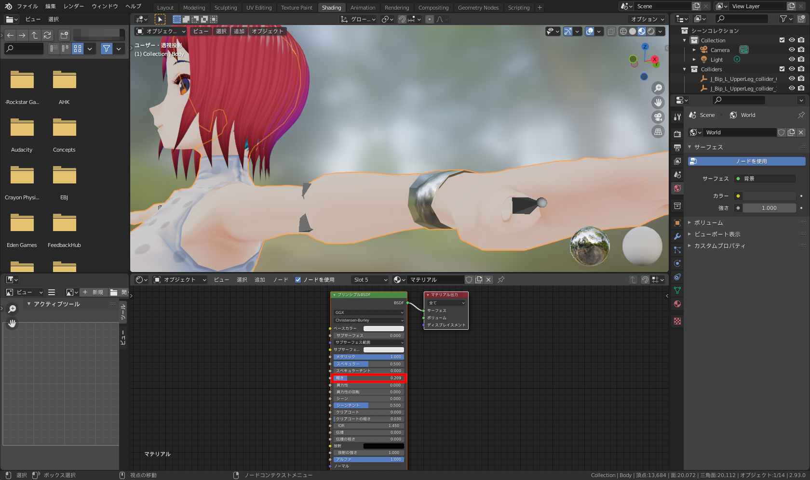Click the pan hand icon in viewport
The width and height of the screenshot is (810, 480).
click(x=658, y=103)
